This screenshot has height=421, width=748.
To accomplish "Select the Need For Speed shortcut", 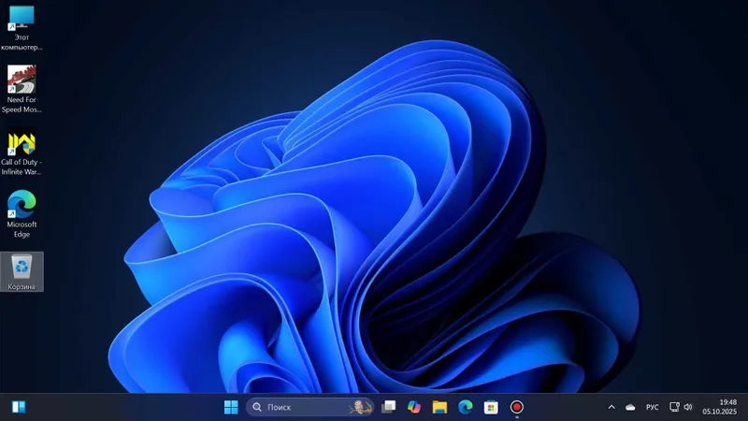I will click(22, 89).
